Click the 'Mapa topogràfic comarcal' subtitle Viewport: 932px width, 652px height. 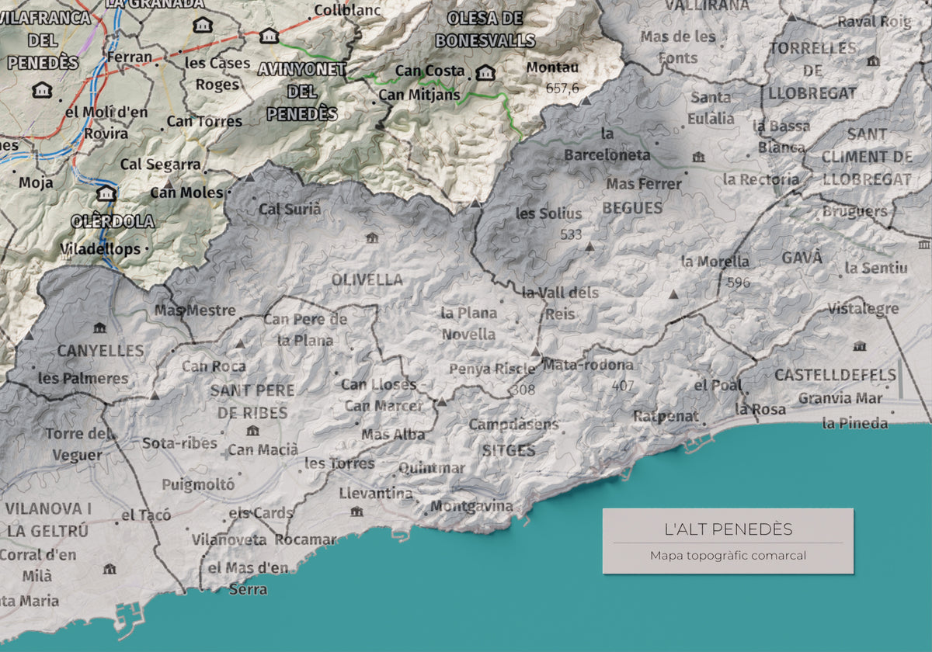point(728,555)
